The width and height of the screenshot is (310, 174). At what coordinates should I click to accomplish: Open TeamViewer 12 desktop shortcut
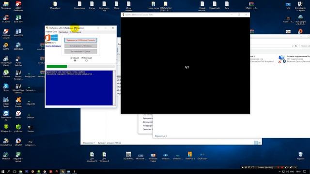[6, 116]
